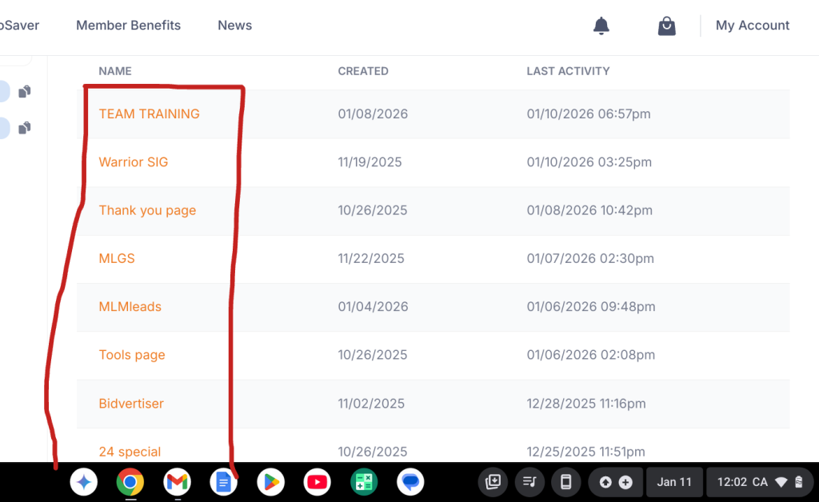Open Google Messages from the shelf
The width and height of the screenshot is (819, 502).
[x=411, y=482]
